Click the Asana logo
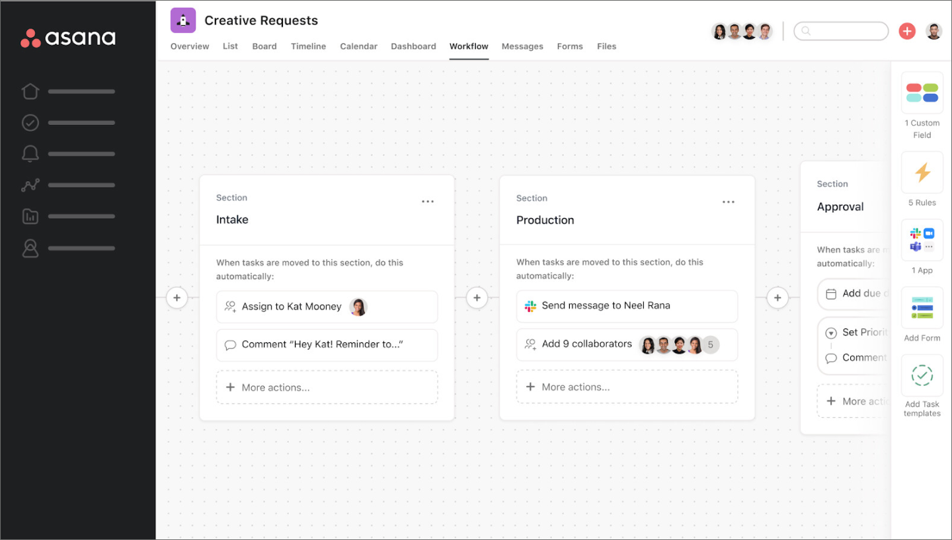 tap(68, 38)
